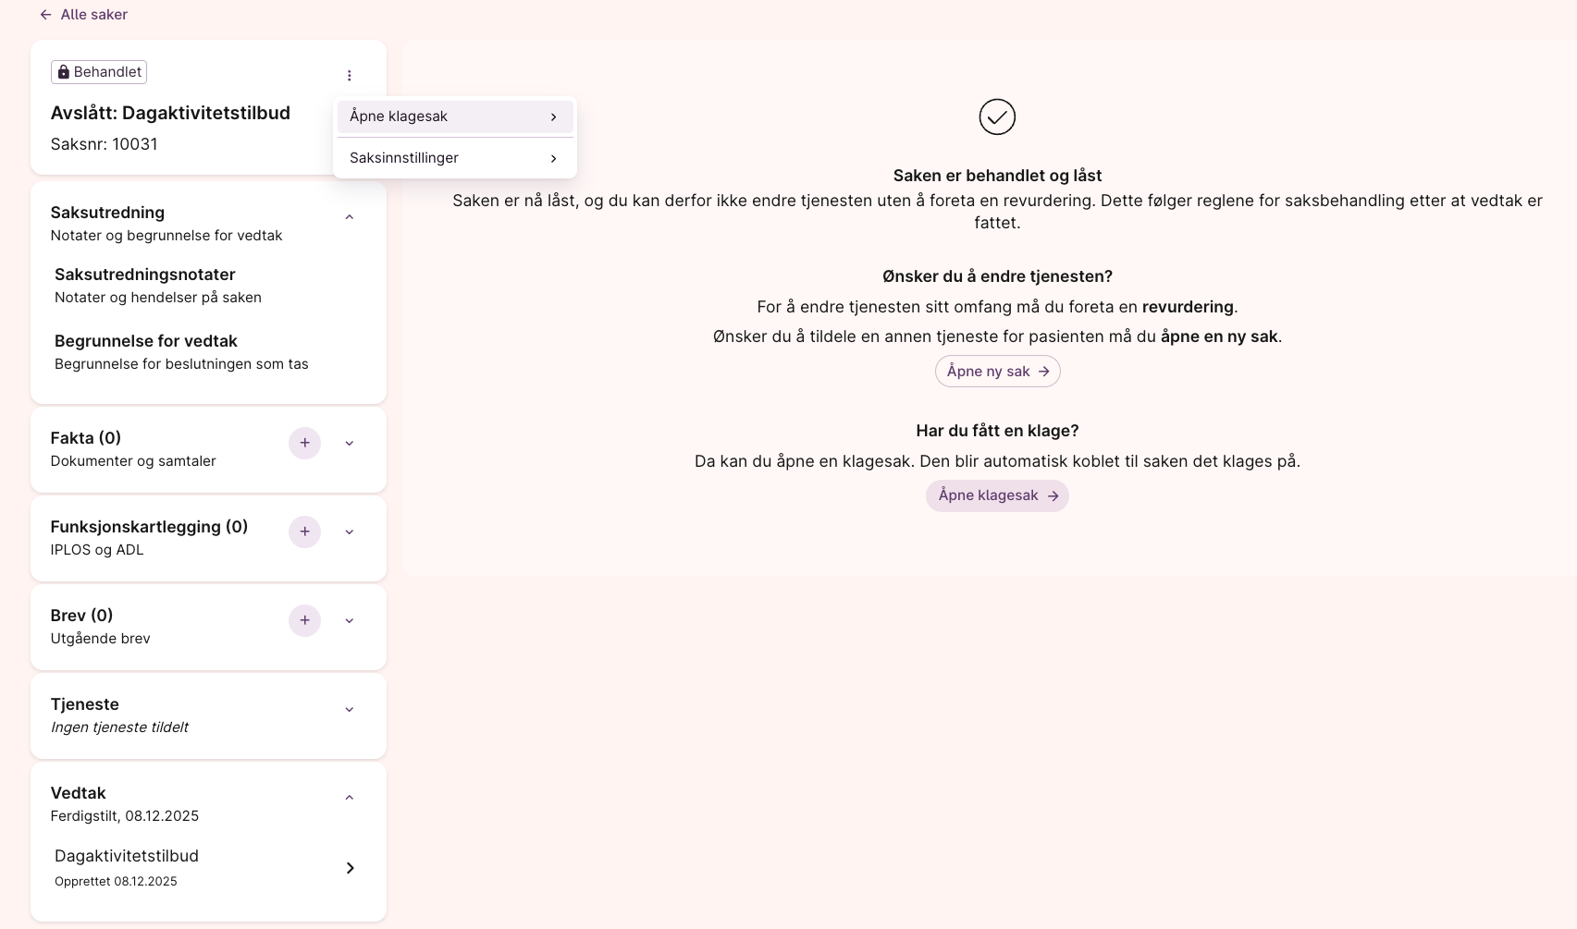This screenshot has width=1577, height=929.
Task: Select Åpne klagesak in the popup menu
Action: click(454, 116)
